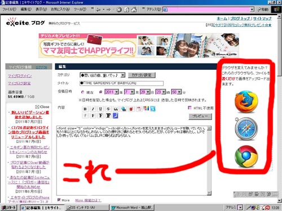Click the 移動 Go button beside address bar

(263, 10)
